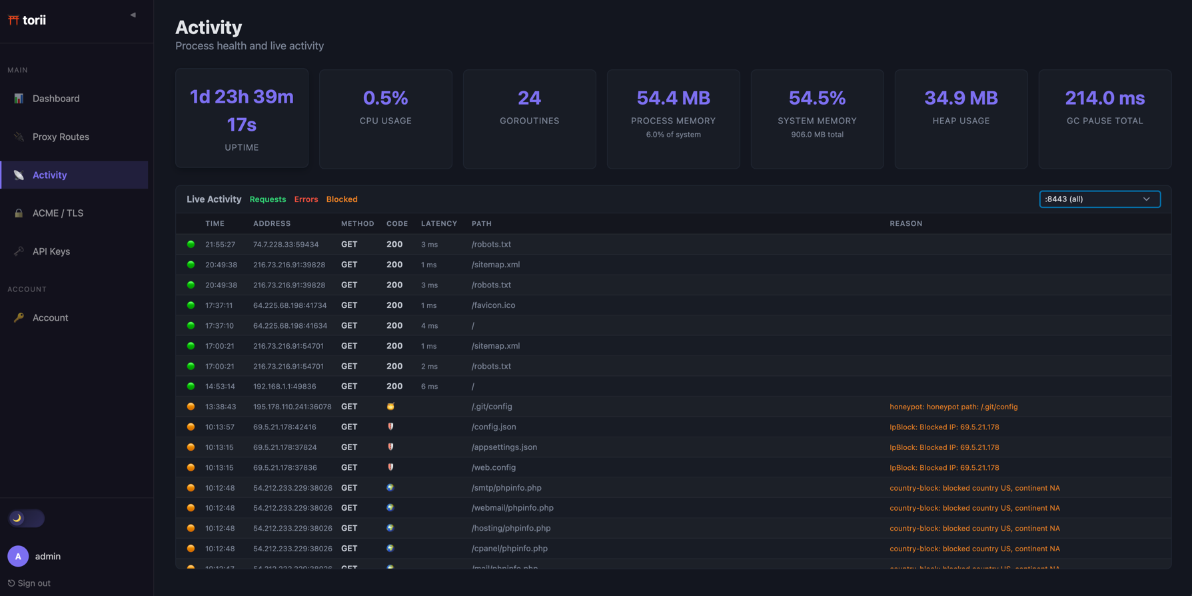This screenshot has height=596, width=1192.
Task: Click the Goroutines 24 card
Action: click(530, 119)
